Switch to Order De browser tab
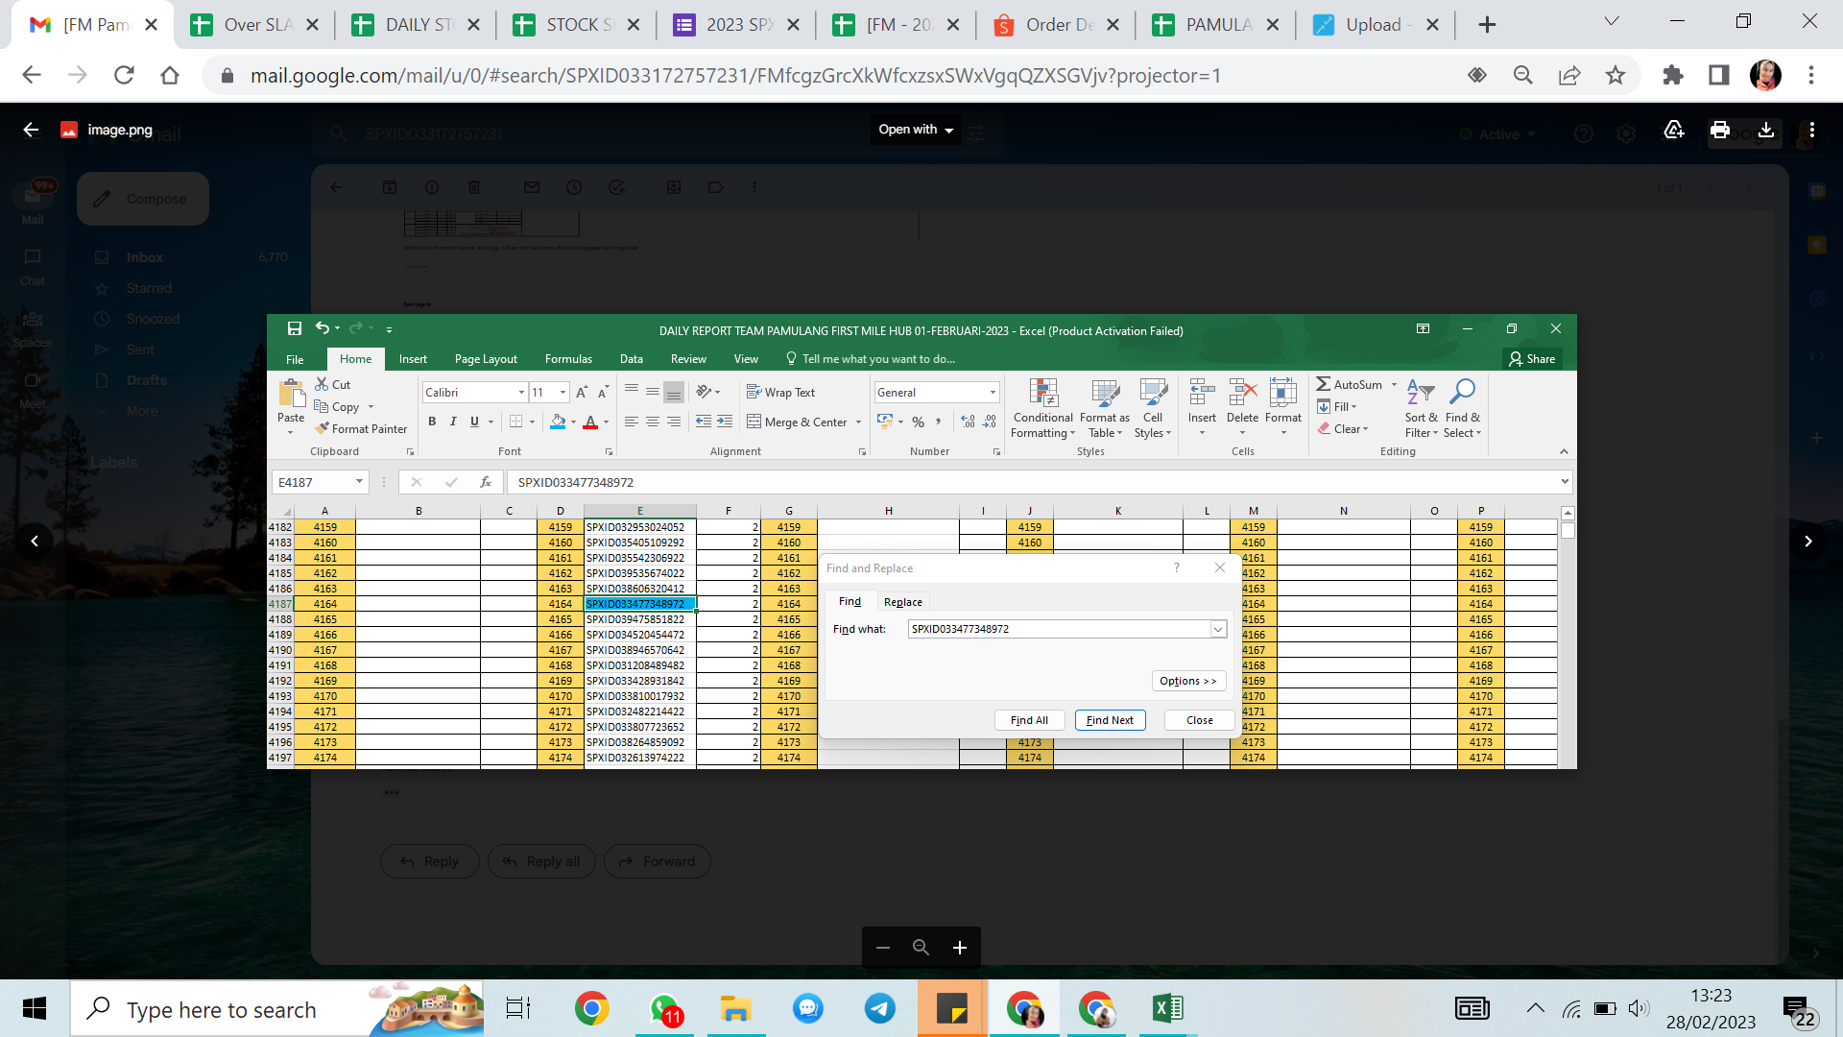This screenshot has width=1843, height=1037. pos(1057,25)
